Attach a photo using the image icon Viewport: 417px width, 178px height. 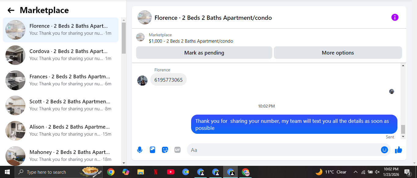[152, 150]
